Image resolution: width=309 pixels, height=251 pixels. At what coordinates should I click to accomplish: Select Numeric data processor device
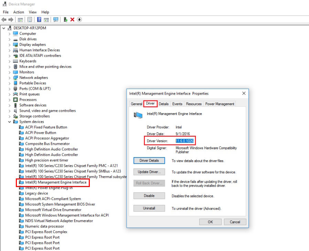point(41,227)
